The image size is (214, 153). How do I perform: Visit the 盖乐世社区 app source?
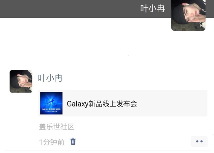click(x=57, y=127)
